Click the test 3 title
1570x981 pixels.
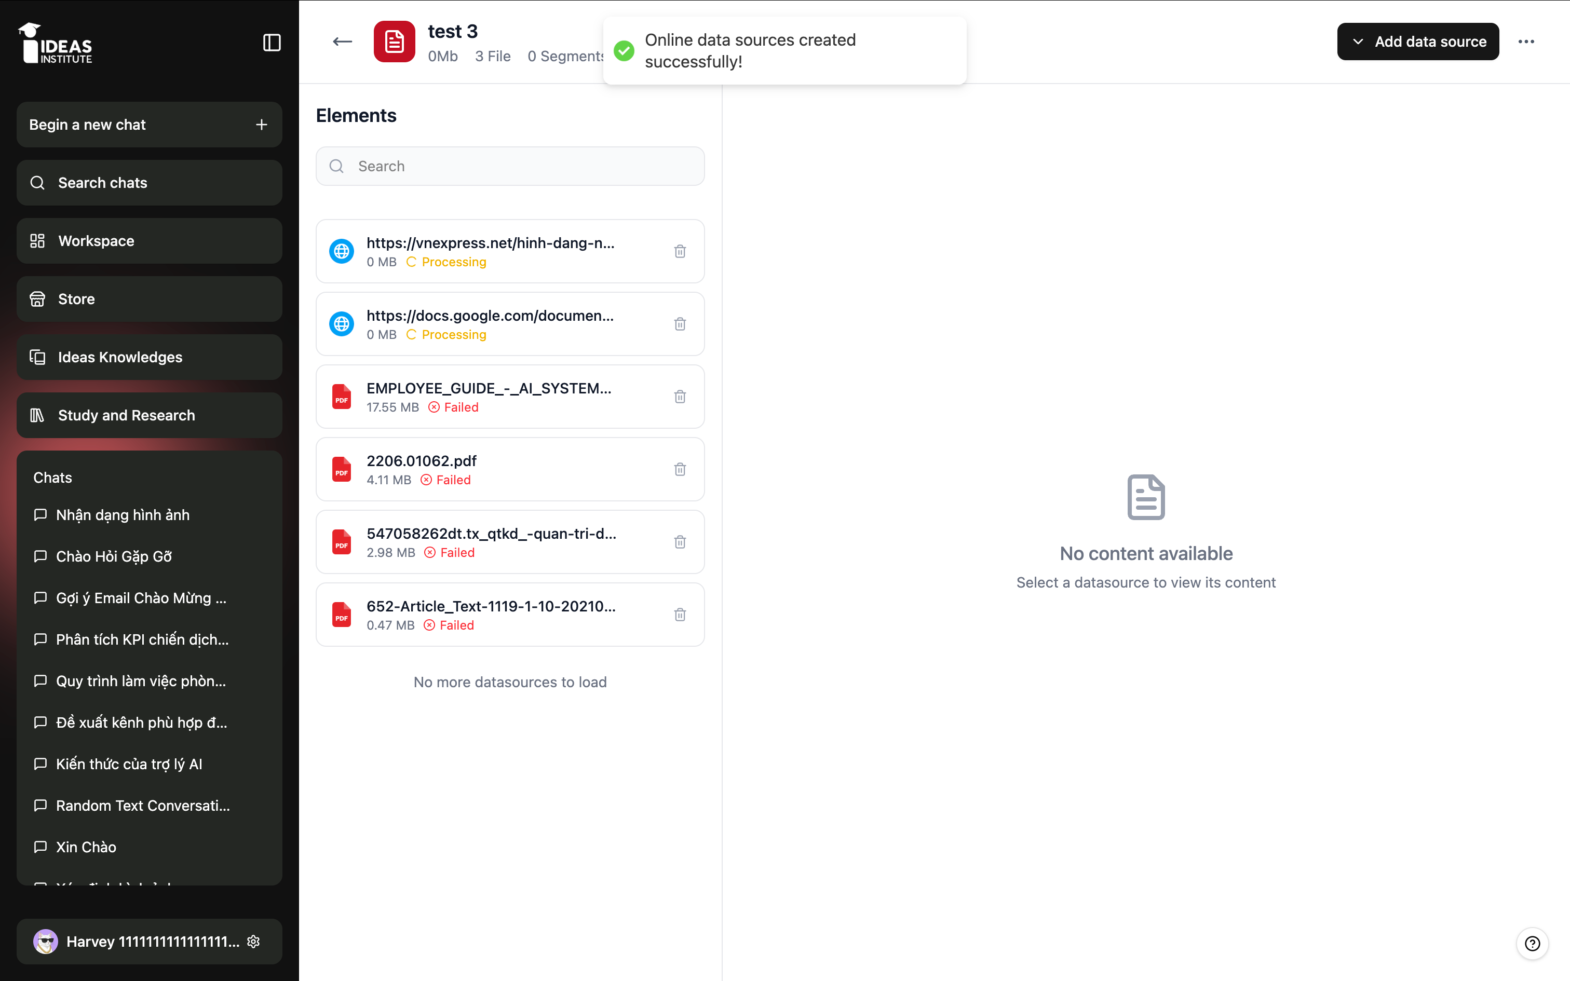453,31
